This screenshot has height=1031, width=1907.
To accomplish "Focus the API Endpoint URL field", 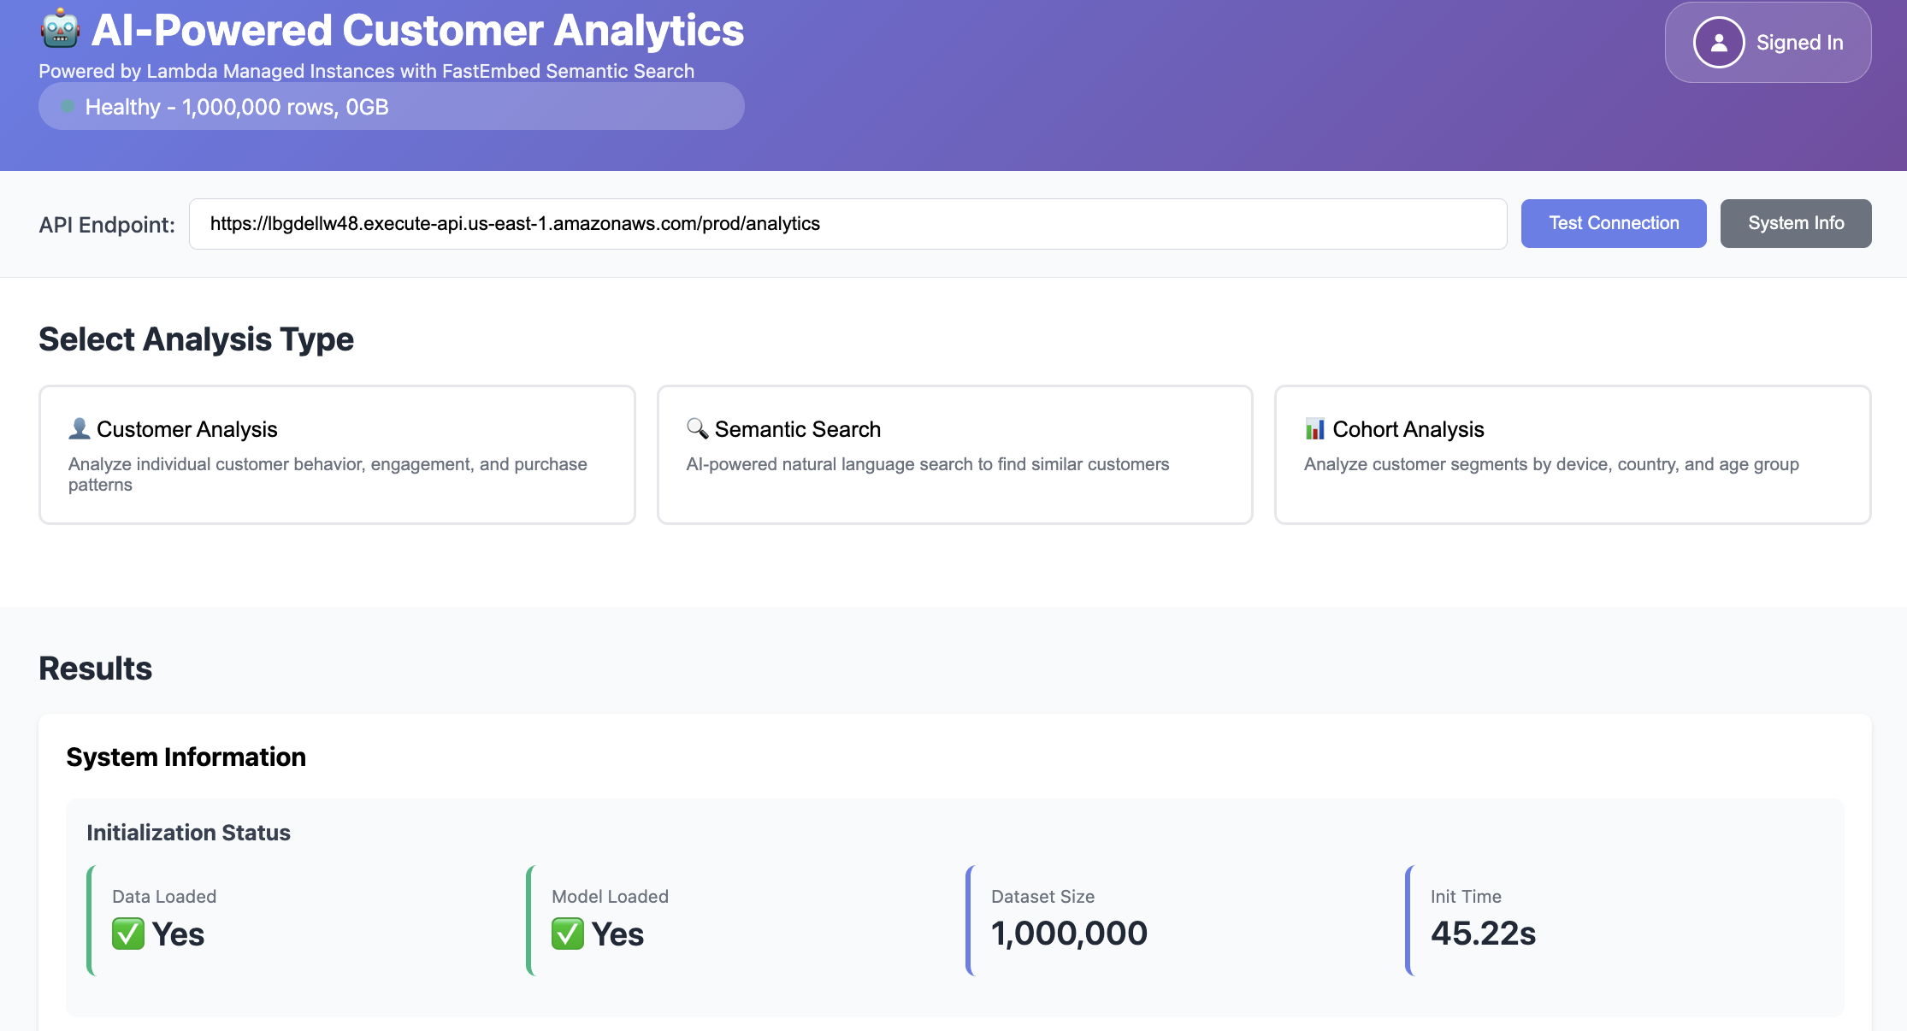I will point(847,224).
